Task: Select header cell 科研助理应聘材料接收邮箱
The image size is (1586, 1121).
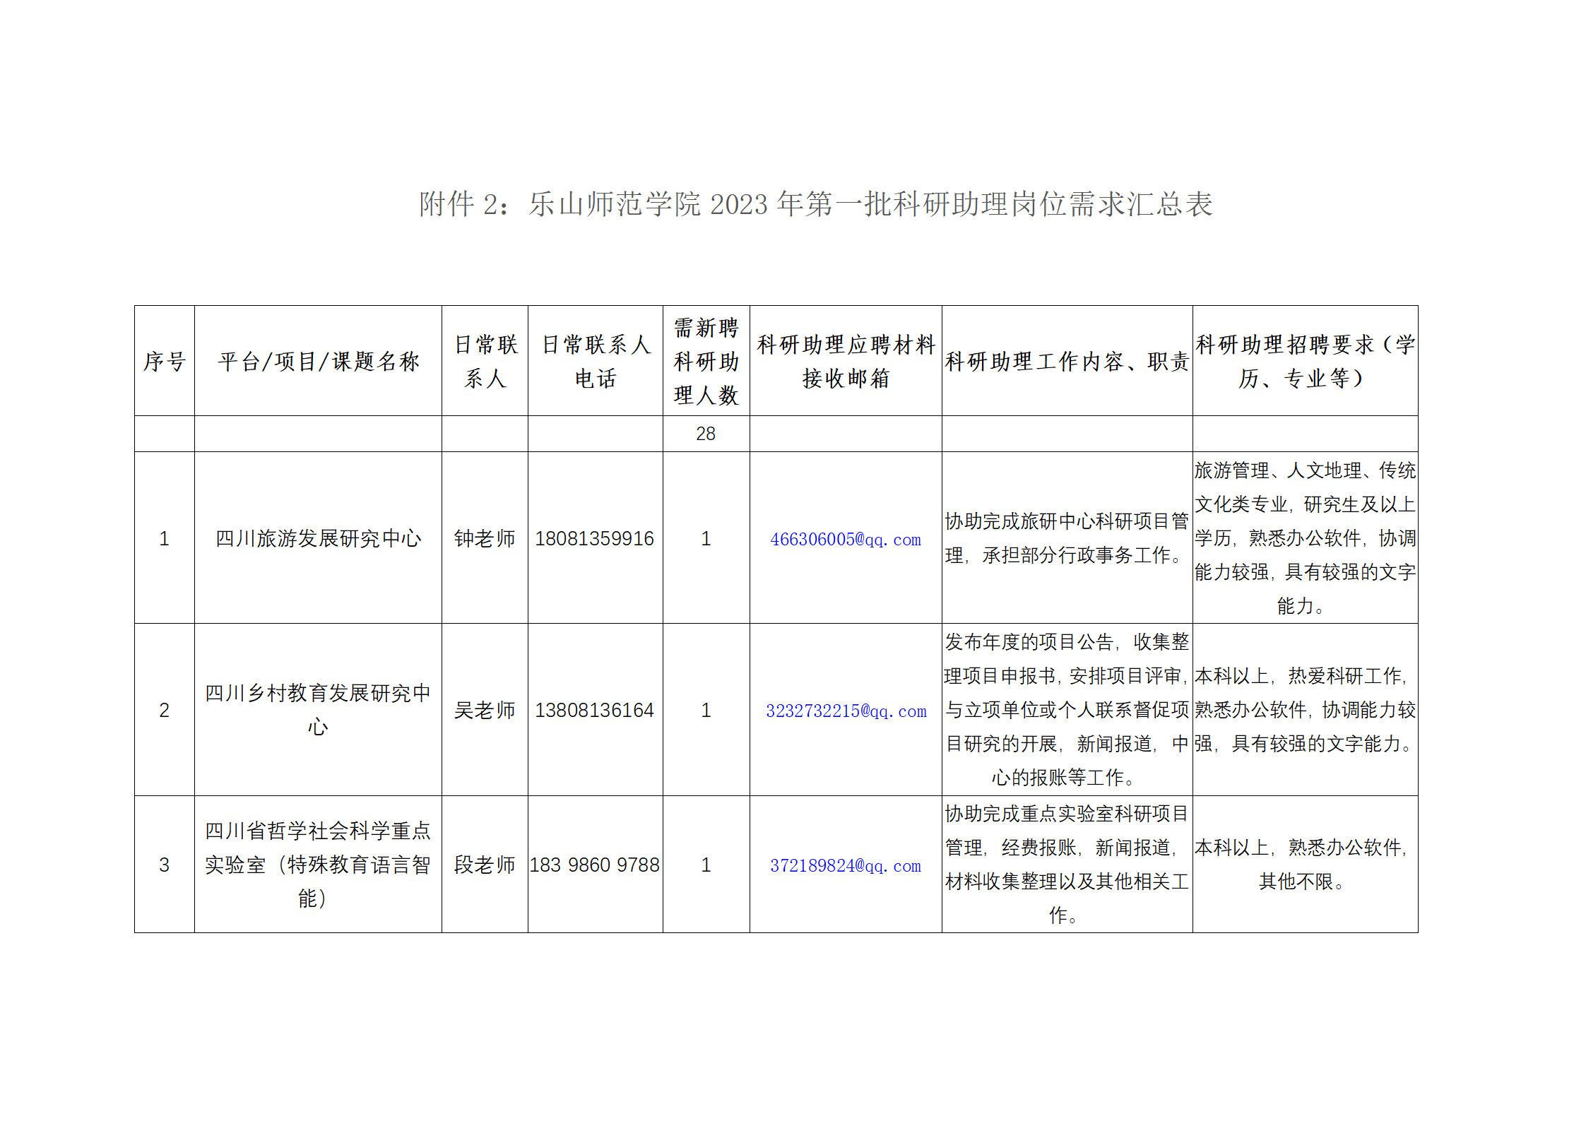Action: 846,362
